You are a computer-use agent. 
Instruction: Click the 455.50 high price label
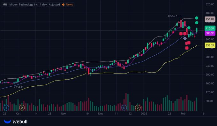click(x=171, y=16)
